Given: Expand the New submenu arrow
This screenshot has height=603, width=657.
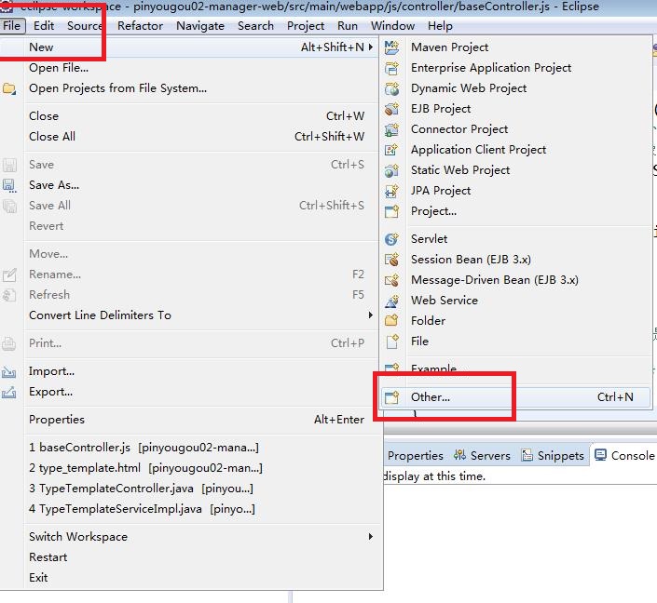Looking at the screenshot, I should [371, 47].
